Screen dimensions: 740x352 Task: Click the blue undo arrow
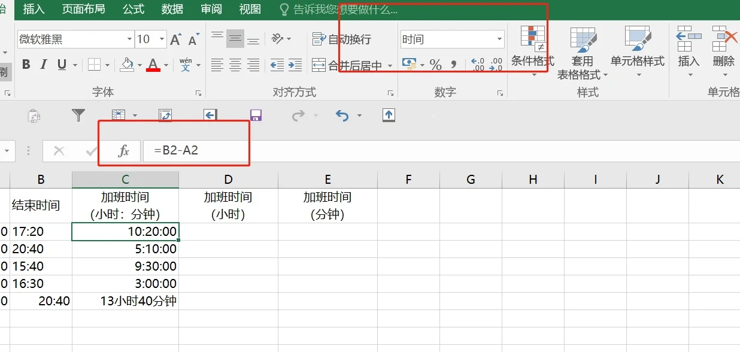pos(342,116)
